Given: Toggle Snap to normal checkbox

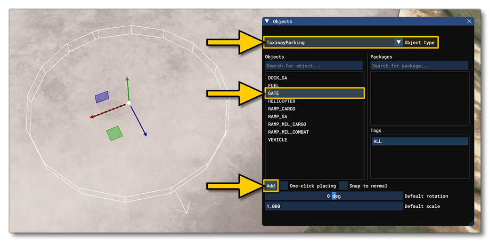Looking at the screenshot, I should point(343,186).
